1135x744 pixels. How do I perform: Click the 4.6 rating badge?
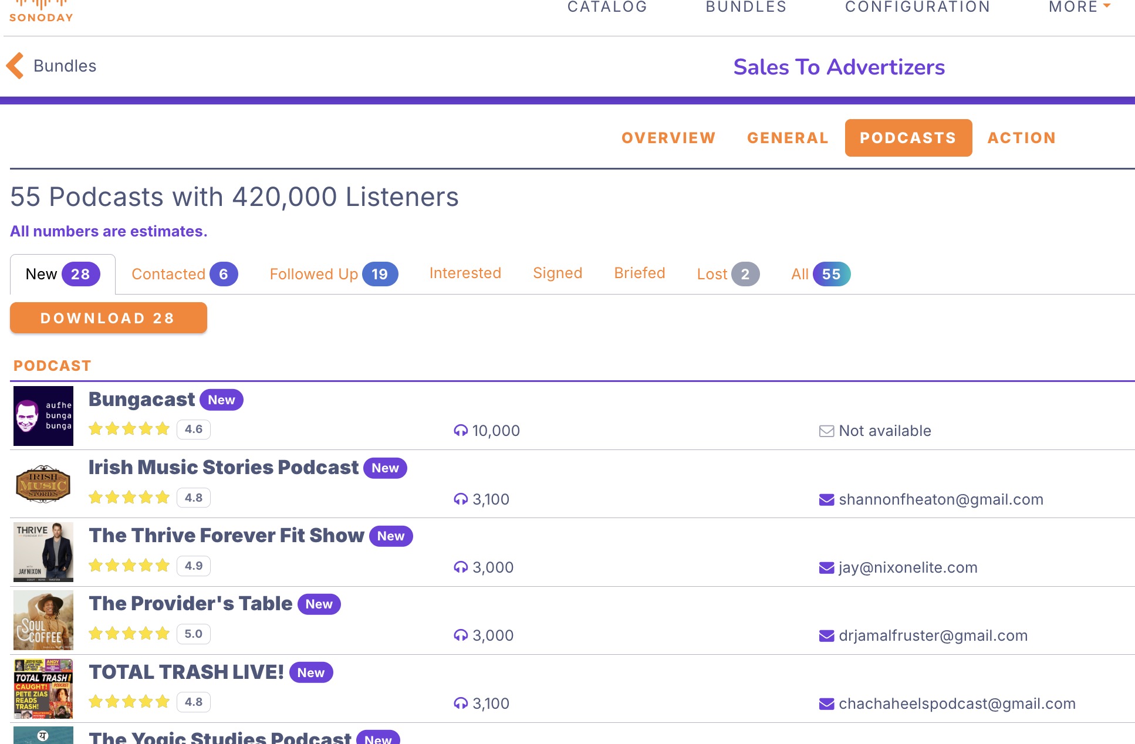click(194, 430)
